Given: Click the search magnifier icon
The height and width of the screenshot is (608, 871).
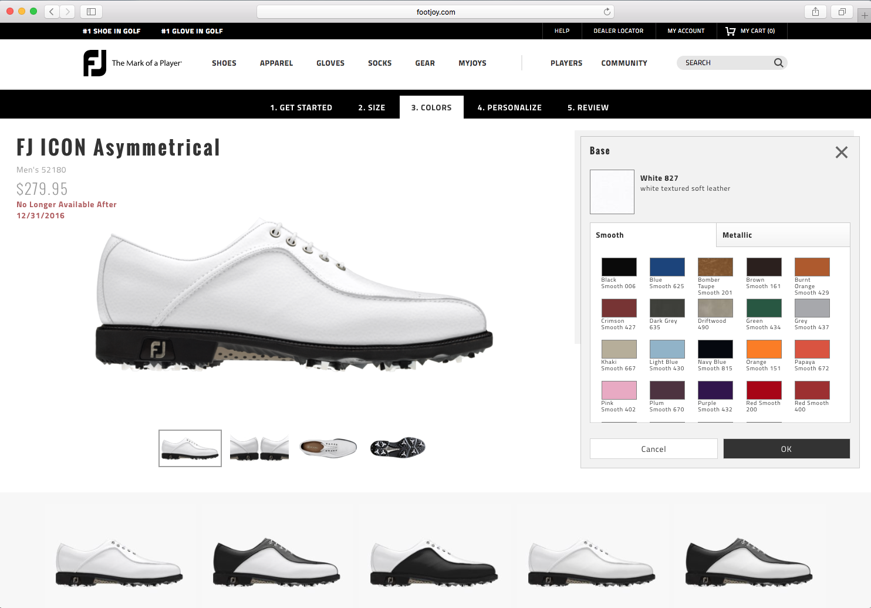Looking at the screenshot, I should pyautogui.click(x=778, y=63).
